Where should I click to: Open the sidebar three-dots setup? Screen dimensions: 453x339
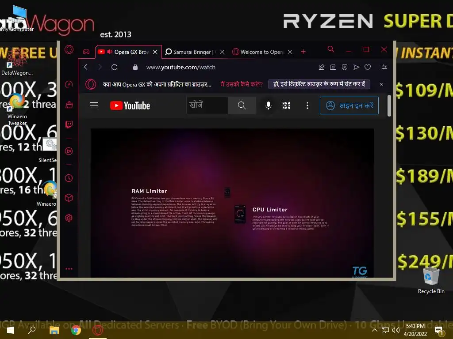click(69, 269)
